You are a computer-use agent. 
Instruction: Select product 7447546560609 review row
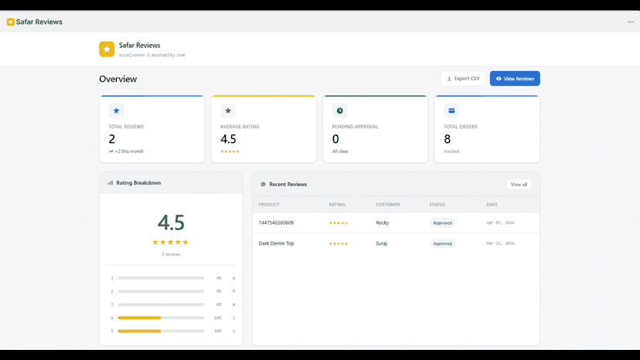click(x=396, y=222)
